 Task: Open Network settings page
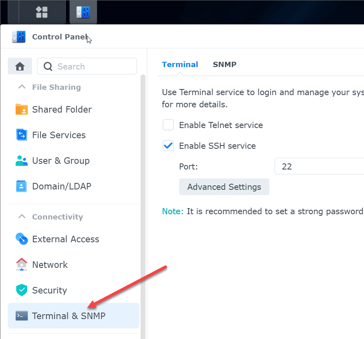point(74,265)
